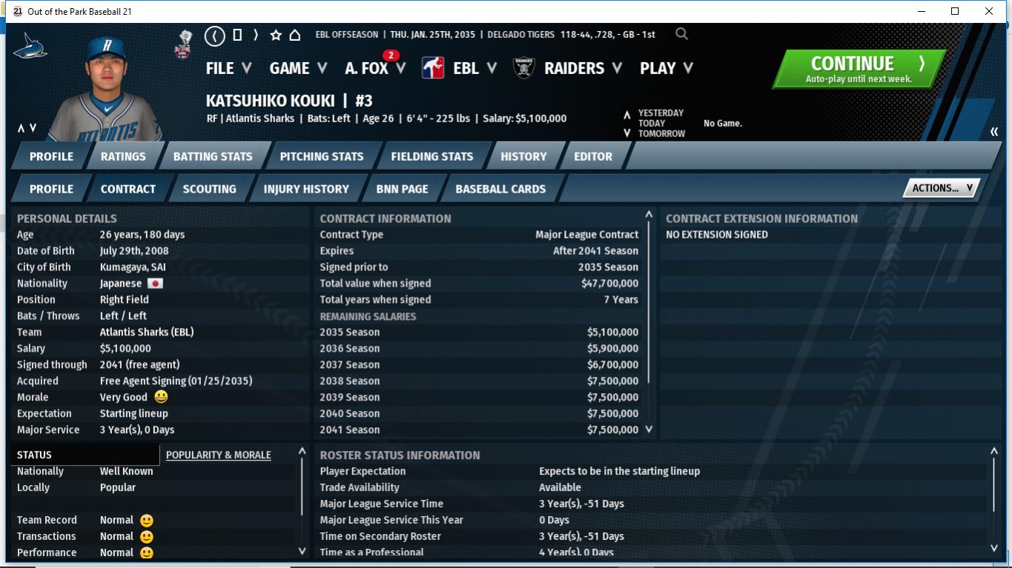Screen dimensions: 1012x568
Task: Click the Raiders team logo
Action: (x=523, y=68)
